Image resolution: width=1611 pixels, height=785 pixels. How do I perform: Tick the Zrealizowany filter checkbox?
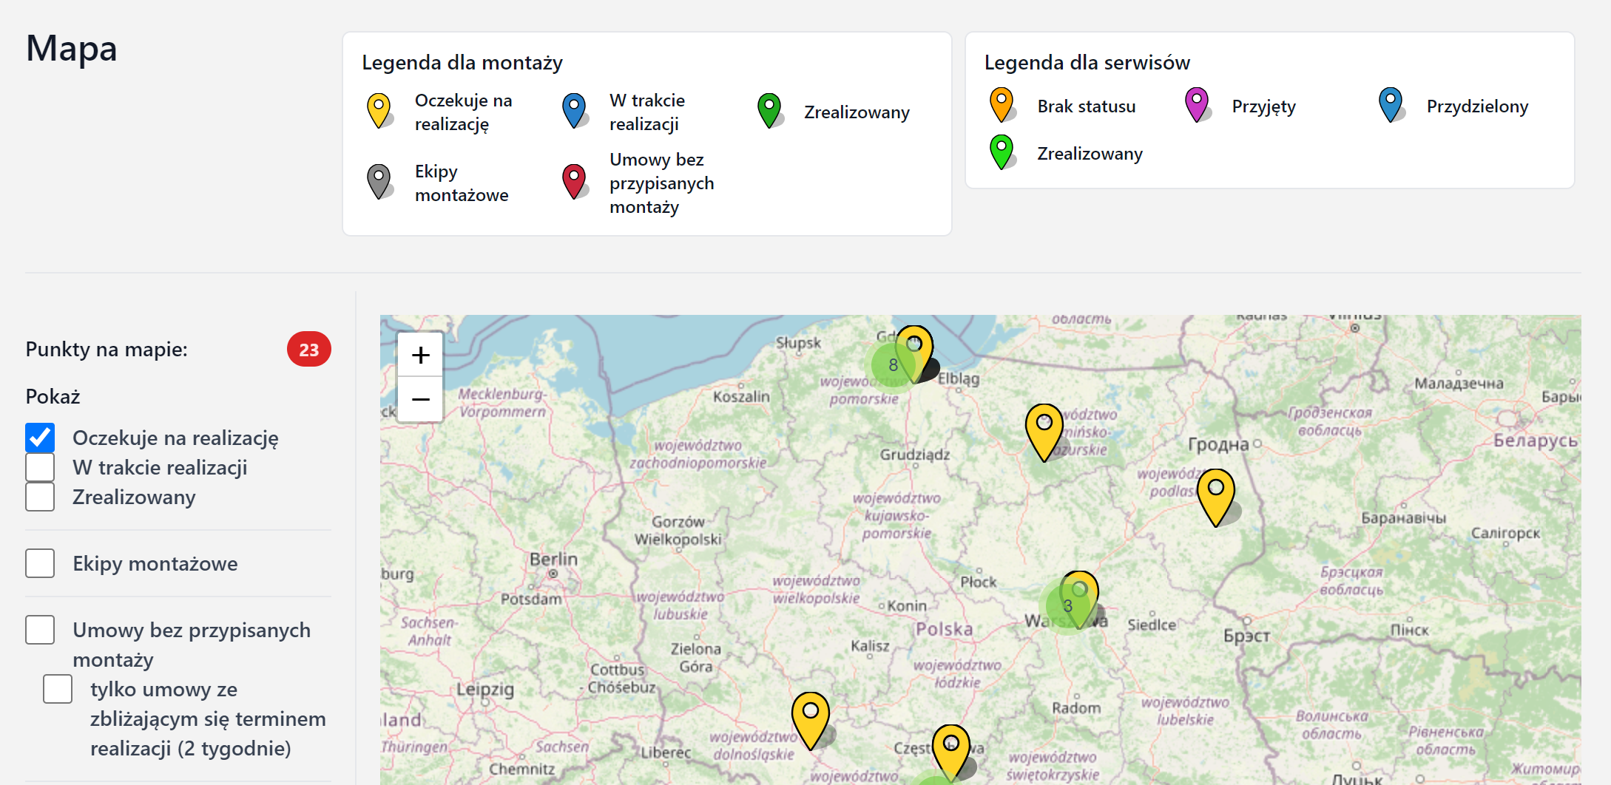tap(40, 497)
